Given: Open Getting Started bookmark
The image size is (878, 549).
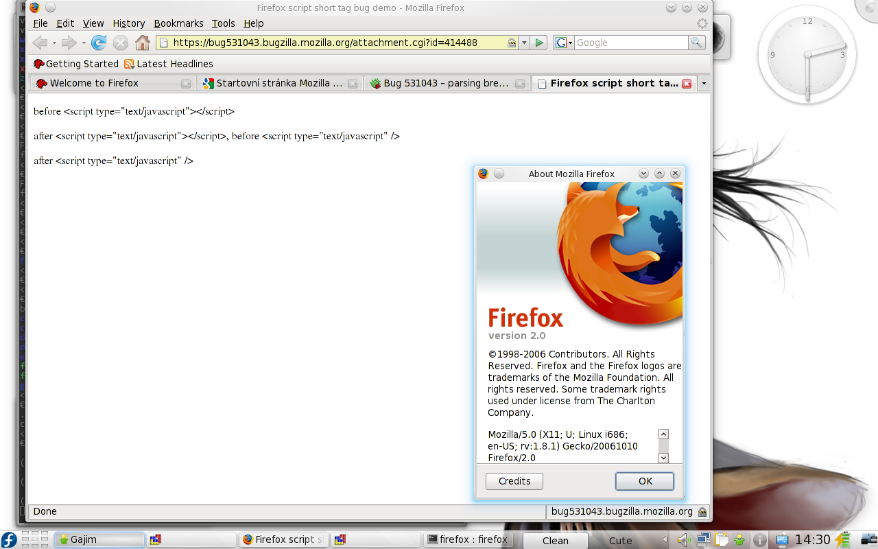Looking at the screenshot, I should [x=76, y=64].
